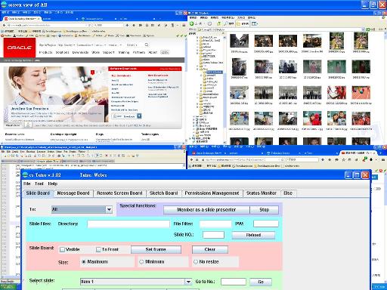
Task: Switch to the Message Board tab
Action: click(73, 193)
